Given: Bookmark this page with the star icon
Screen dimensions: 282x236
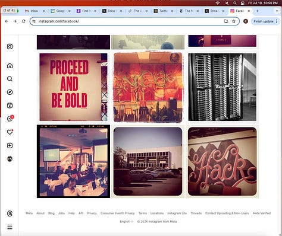Looking at the screenshot, I should [234, 21].
